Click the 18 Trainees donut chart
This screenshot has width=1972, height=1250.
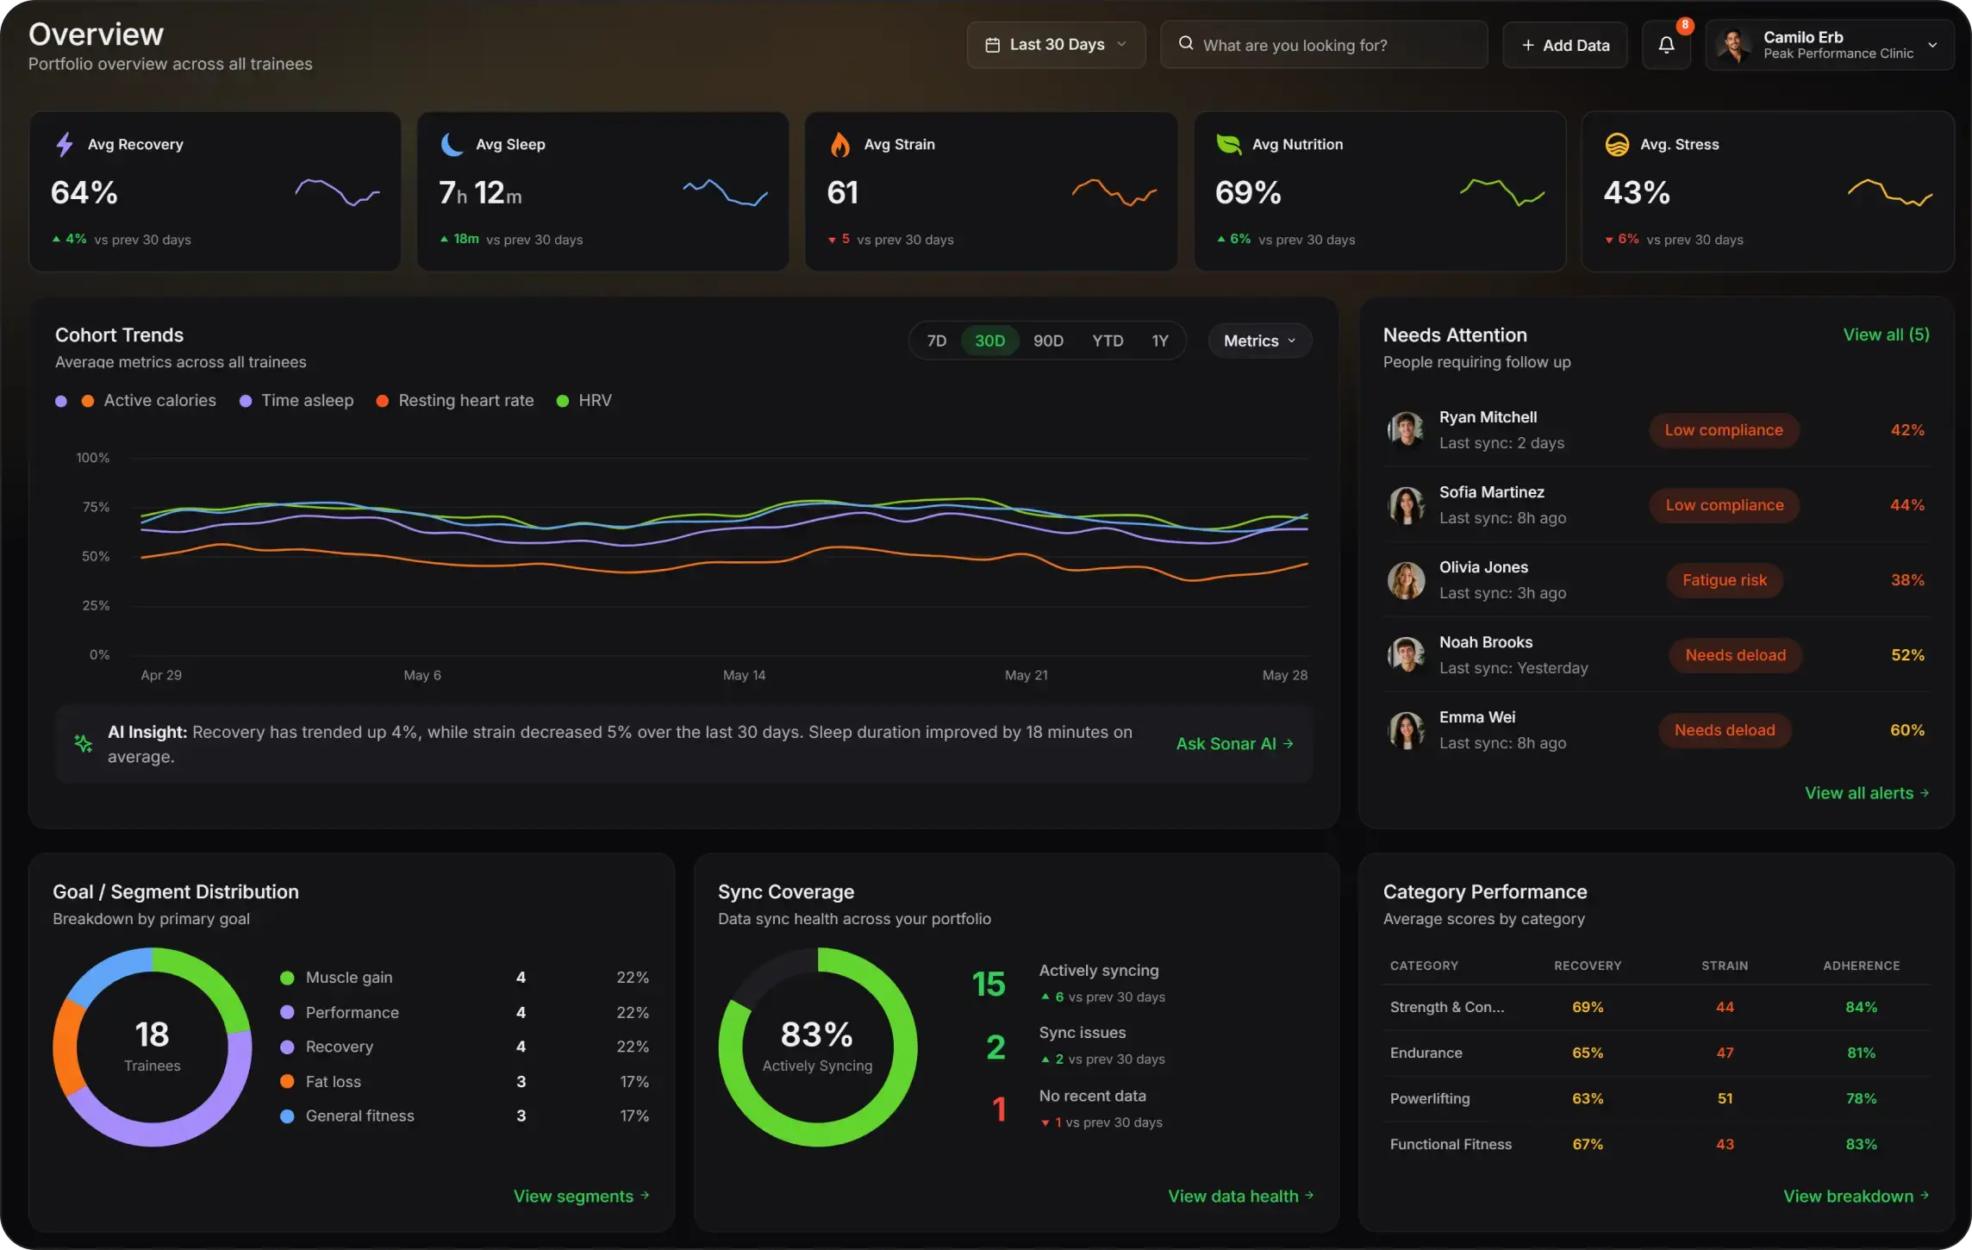pos(153,1047)
